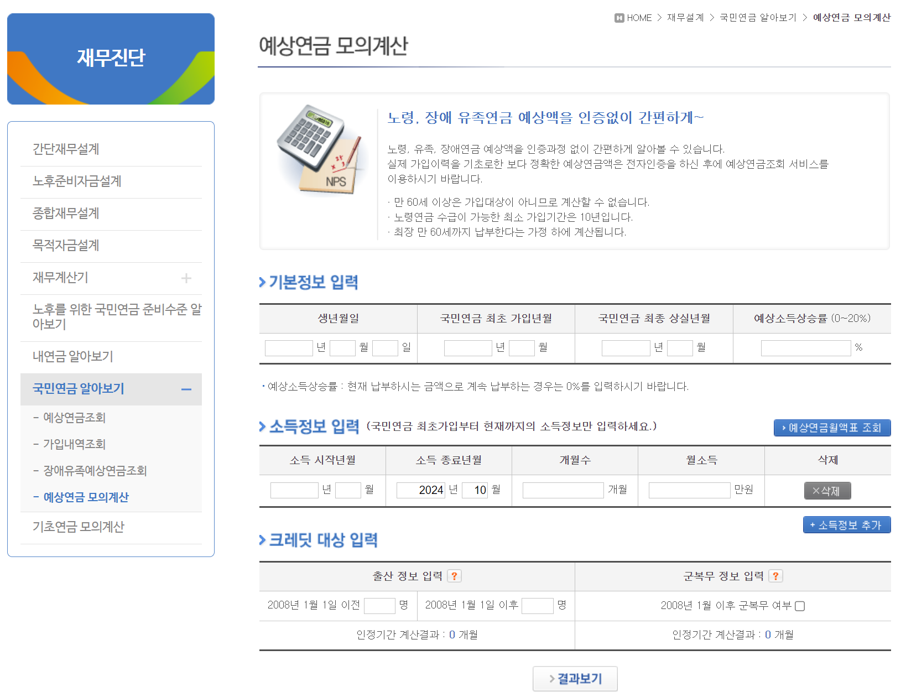Collapse the 국민연금 알아보기 sidebar section
This screenshot has width=906, height=697.
[x=186, y=389]
